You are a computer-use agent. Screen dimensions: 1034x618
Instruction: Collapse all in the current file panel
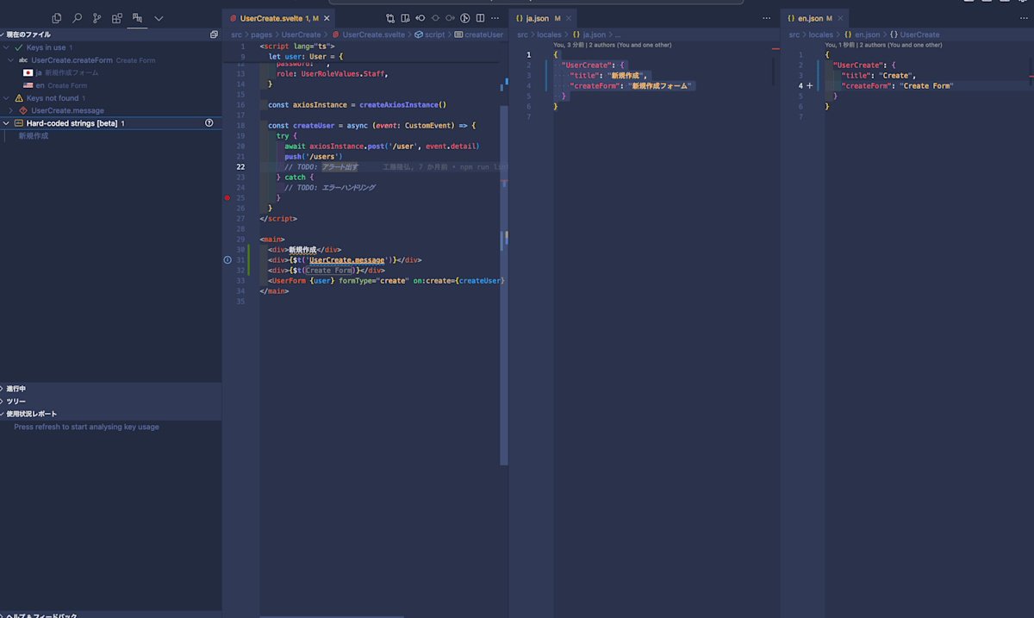pos(214,34)
